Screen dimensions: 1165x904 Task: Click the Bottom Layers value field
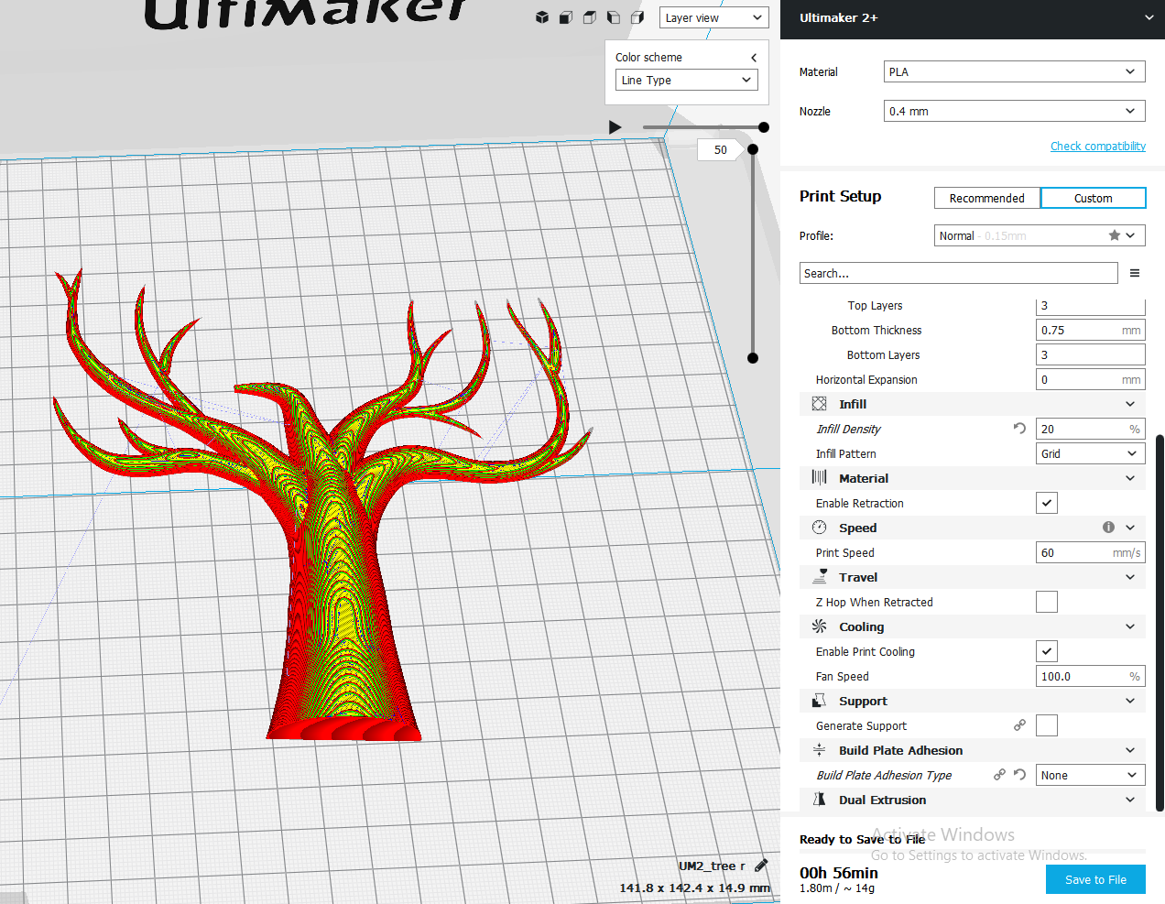(1090, 354)
